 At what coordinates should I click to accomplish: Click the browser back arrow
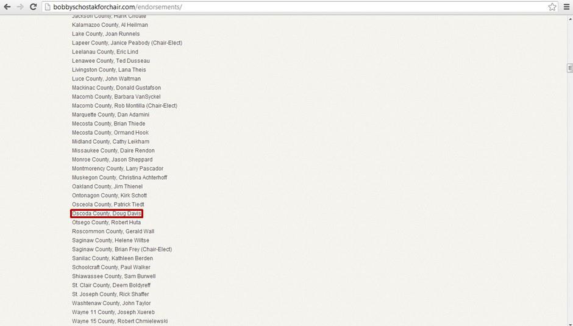7,7
